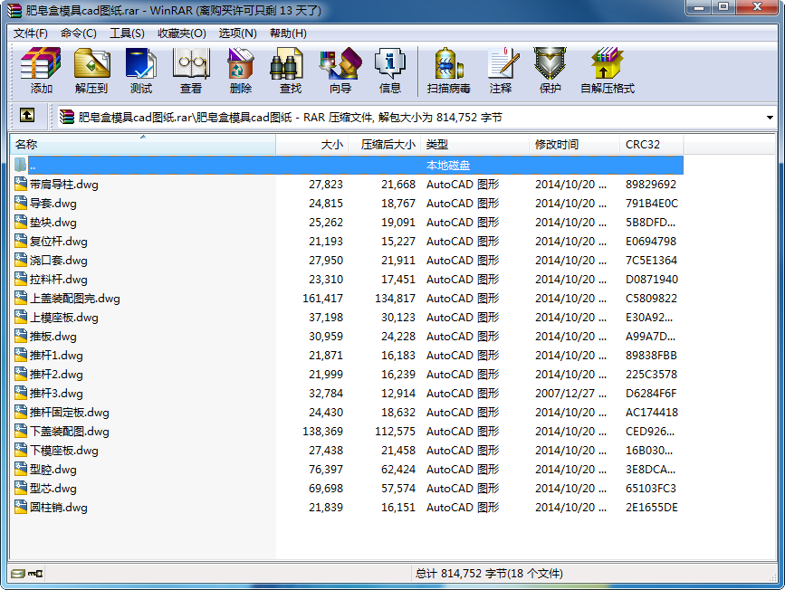Launch the 向导 (Wizard) toolbar icon
Image resolution: width=785 pixels, height=590 pixels.
click(x=340, y=70)
